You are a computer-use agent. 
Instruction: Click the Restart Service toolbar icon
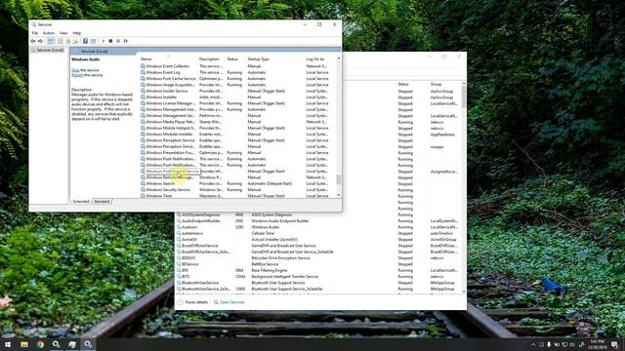click(126, 41)
